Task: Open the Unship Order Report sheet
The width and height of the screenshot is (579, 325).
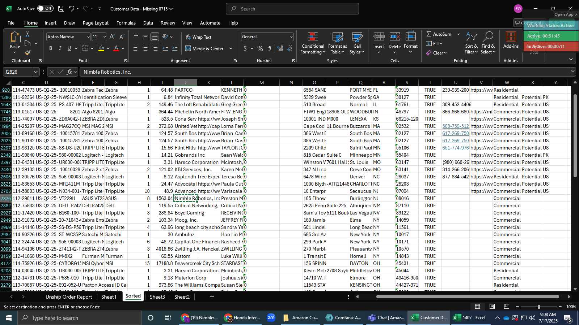Action: [69, 297]
